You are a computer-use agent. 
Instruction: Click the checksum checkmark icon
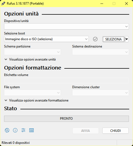coord(95,39)
